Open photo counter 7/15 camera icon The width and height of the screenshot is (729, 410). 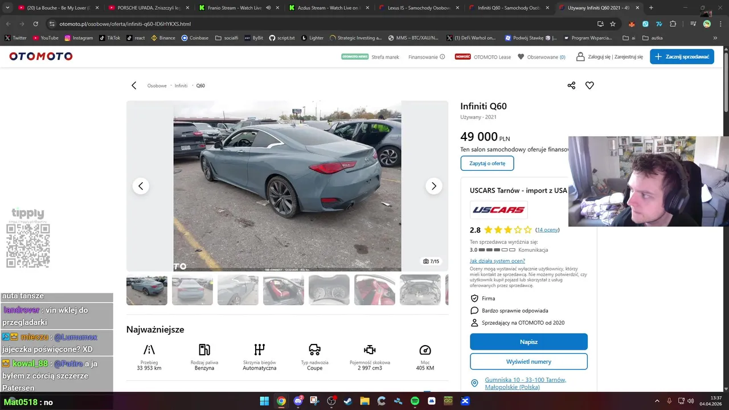click(x=431, y=261)
